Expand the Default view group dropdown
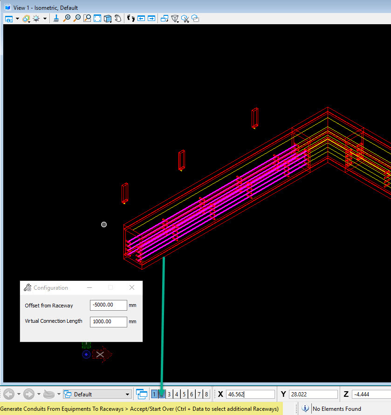 pos(128,395)
